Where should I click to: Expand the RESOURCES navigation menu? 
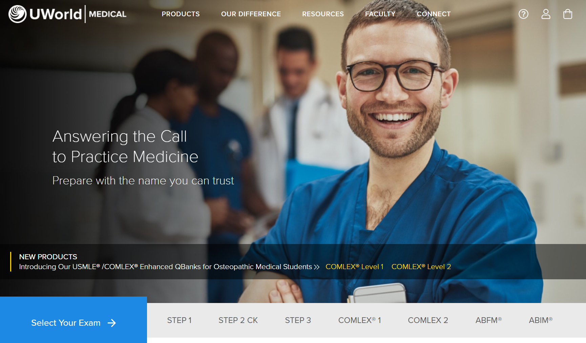[323, 14]
